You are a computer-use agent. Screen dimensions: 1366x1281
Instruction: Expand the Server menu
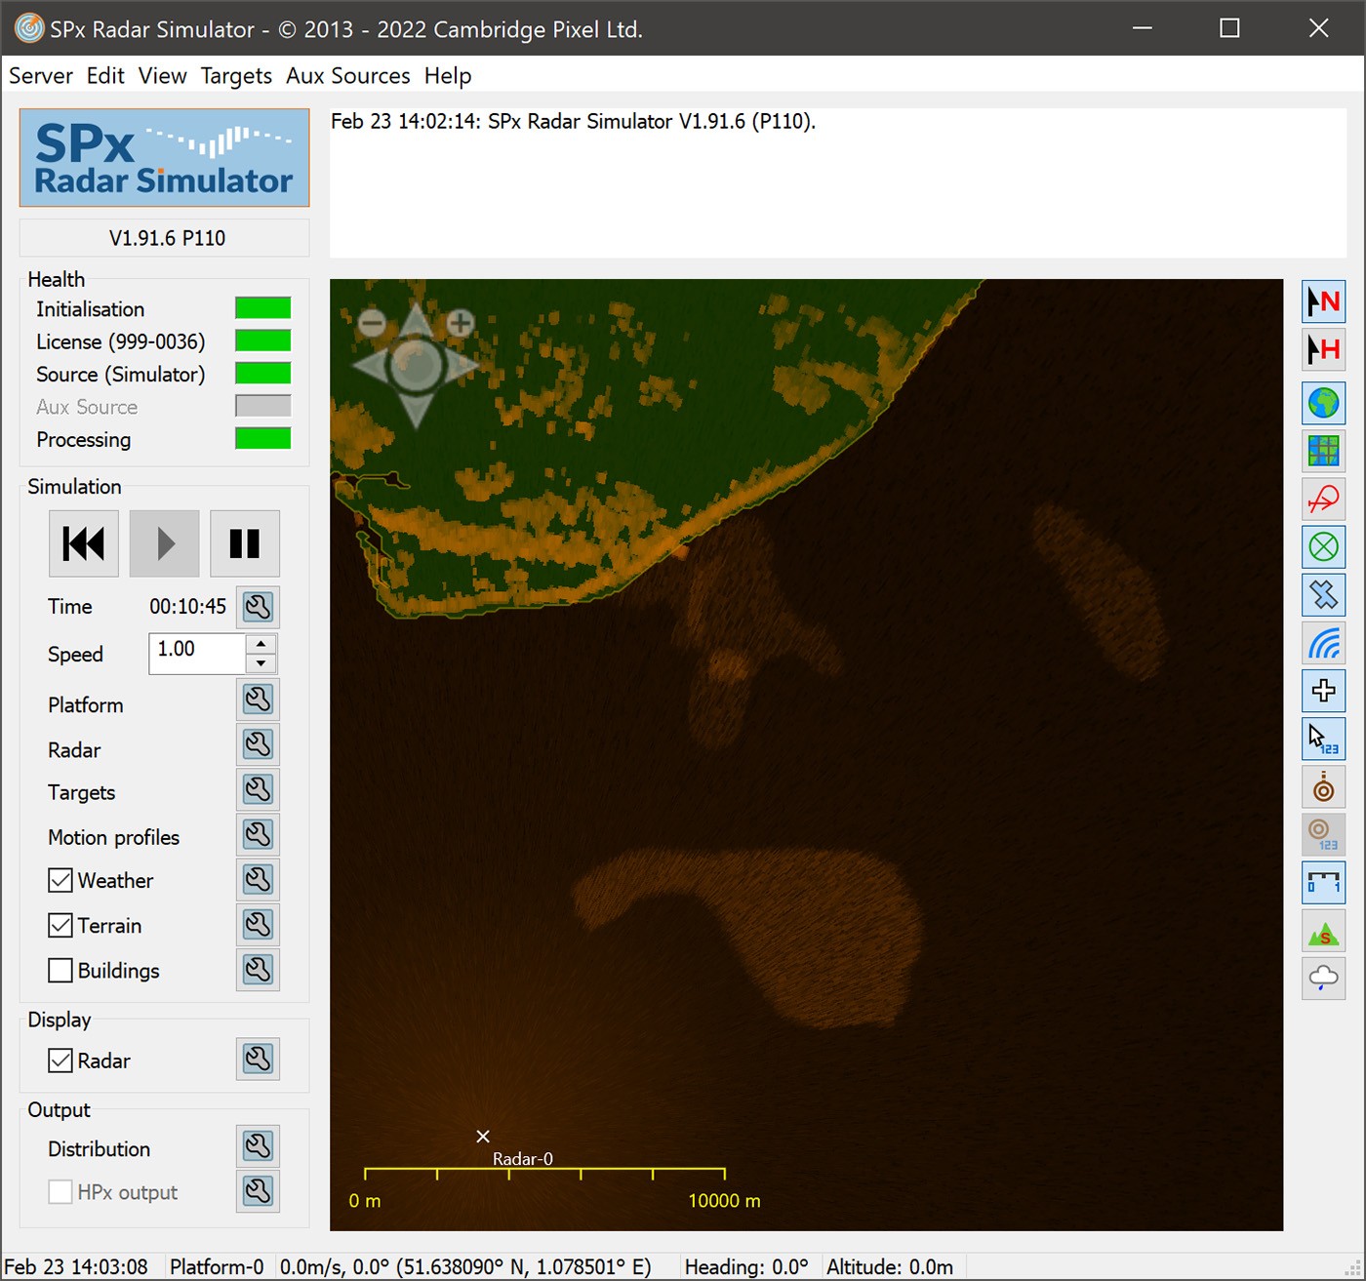coord(41,76)
